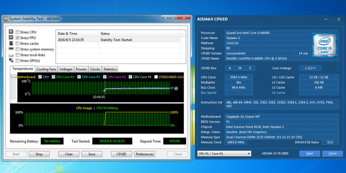Screen dimensions: 346x173
Task: Click the FPU icon beside Stress FPU
Action: (x=11, y=38)
